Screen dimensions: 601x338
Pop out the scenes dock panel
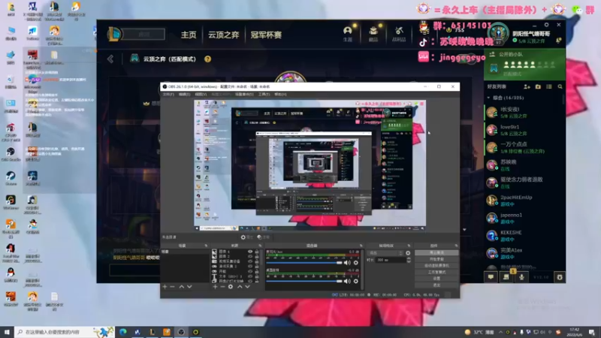point(206,246)
